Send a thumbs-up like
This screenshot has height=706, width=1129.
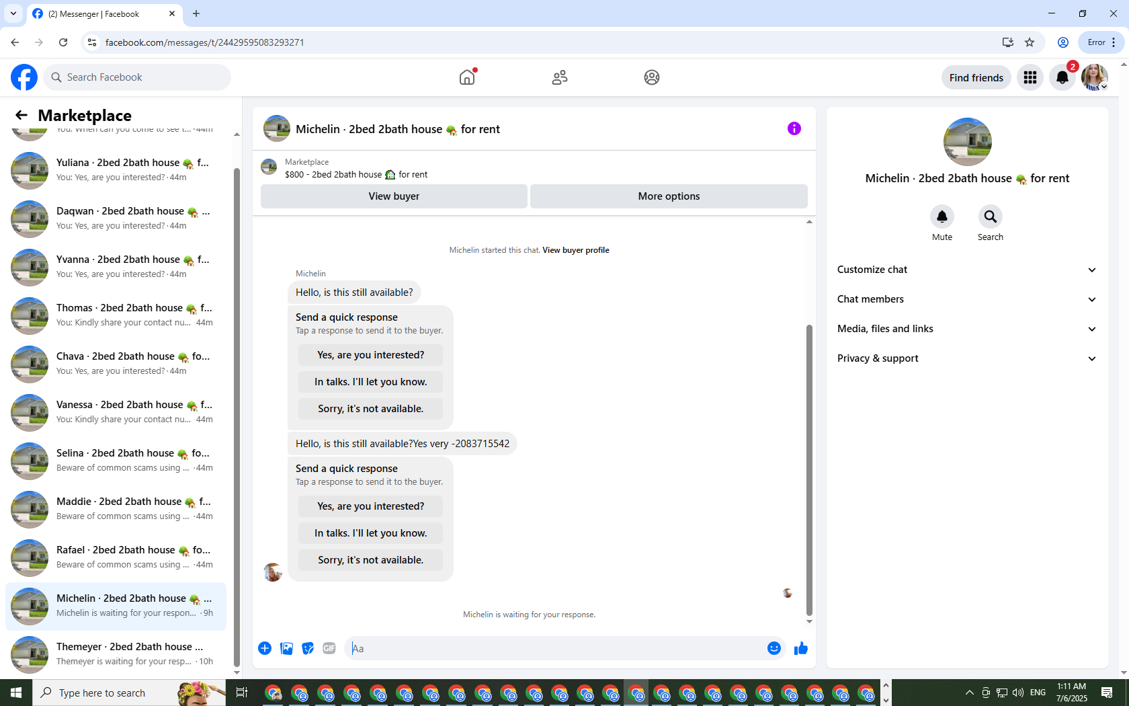click(x=801, y=648)
